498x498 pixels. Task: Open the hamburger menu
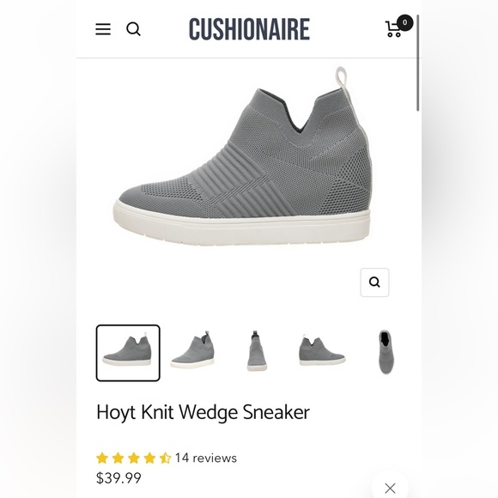(x=103, y=29)
